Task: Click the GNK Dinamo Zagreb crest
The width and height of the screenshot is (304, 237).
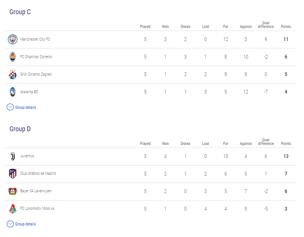Action: coord(13,74)
